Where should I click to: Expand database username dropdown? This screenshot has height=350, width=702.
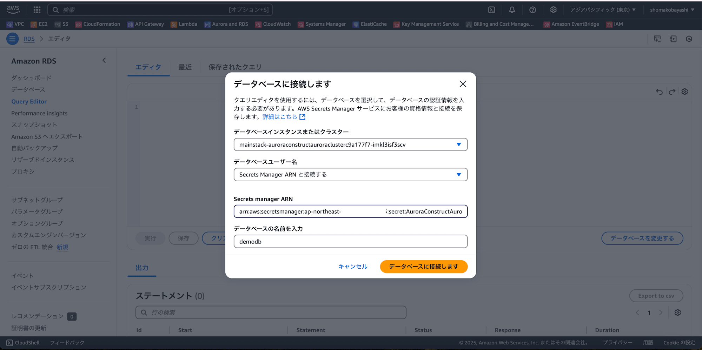pyautogui.click(x=351, y=175)
